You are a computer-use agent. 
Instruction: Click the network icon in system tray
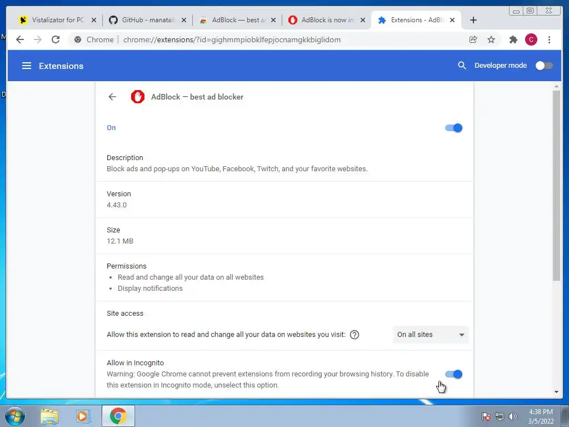point(500,416)
